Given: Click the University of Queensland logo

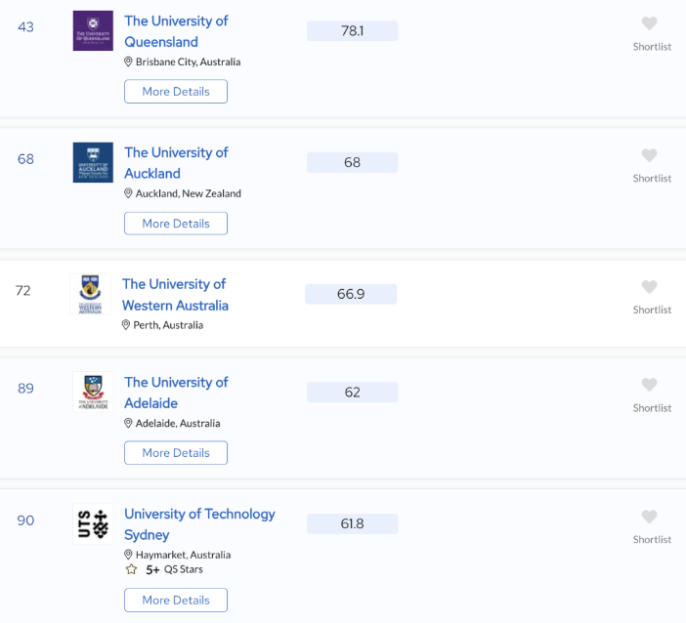Looking at the screenshot, I should tap(93, 30).
